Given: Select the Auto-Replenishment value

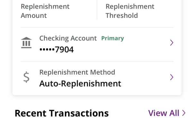Looking at the screenshot, I should (x=80, y=84).
